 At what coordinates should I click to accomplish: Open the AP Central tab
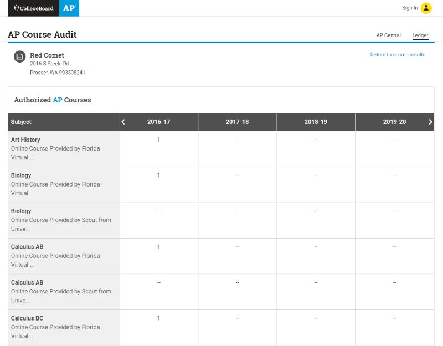point(388,35)
